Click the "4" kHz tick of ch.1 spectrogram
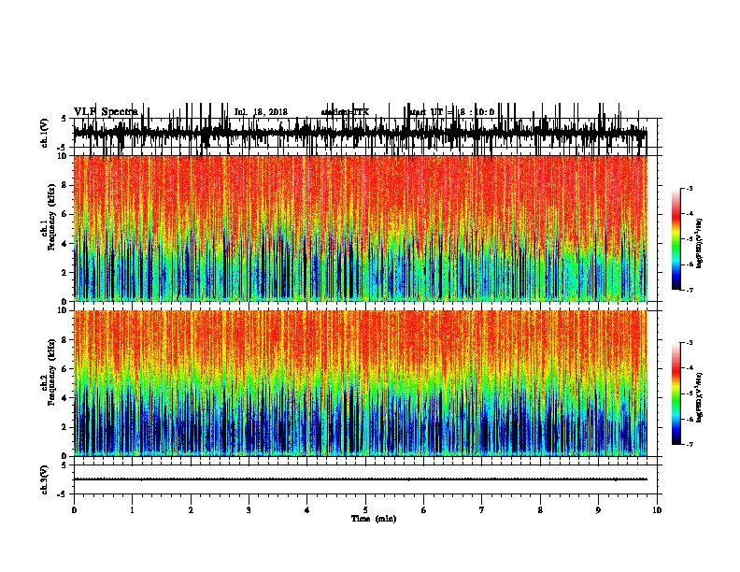This screenshot has height=572, width=740. tap(65, 244)
